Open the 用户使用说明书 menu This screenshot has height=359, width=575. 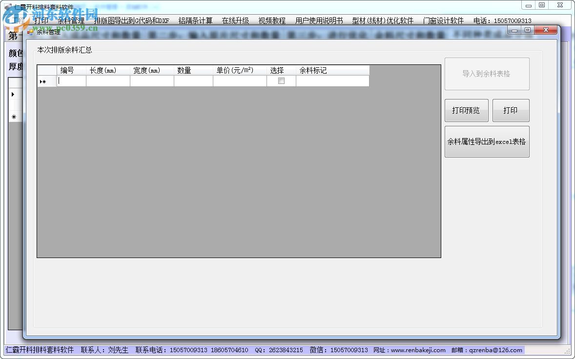tap(319, 21)
